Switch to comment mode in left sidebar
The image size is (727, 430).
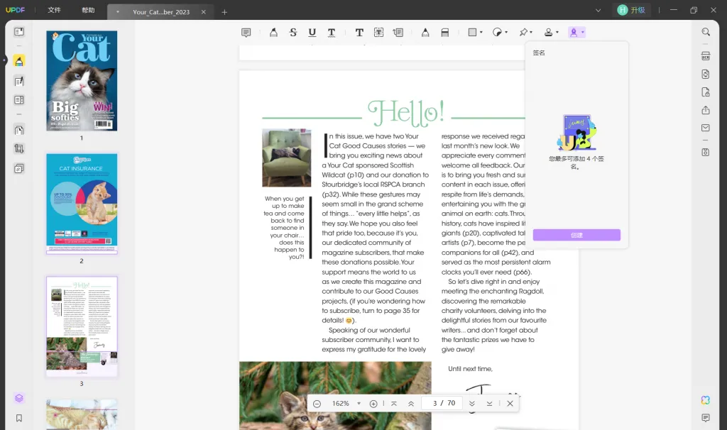(x=19, y=61)
